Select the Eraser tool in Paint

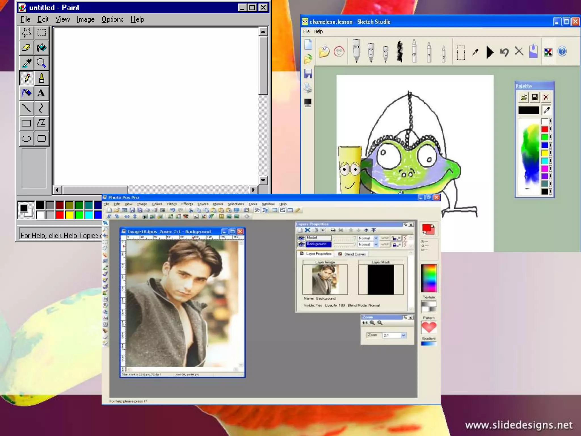point(26,48)
